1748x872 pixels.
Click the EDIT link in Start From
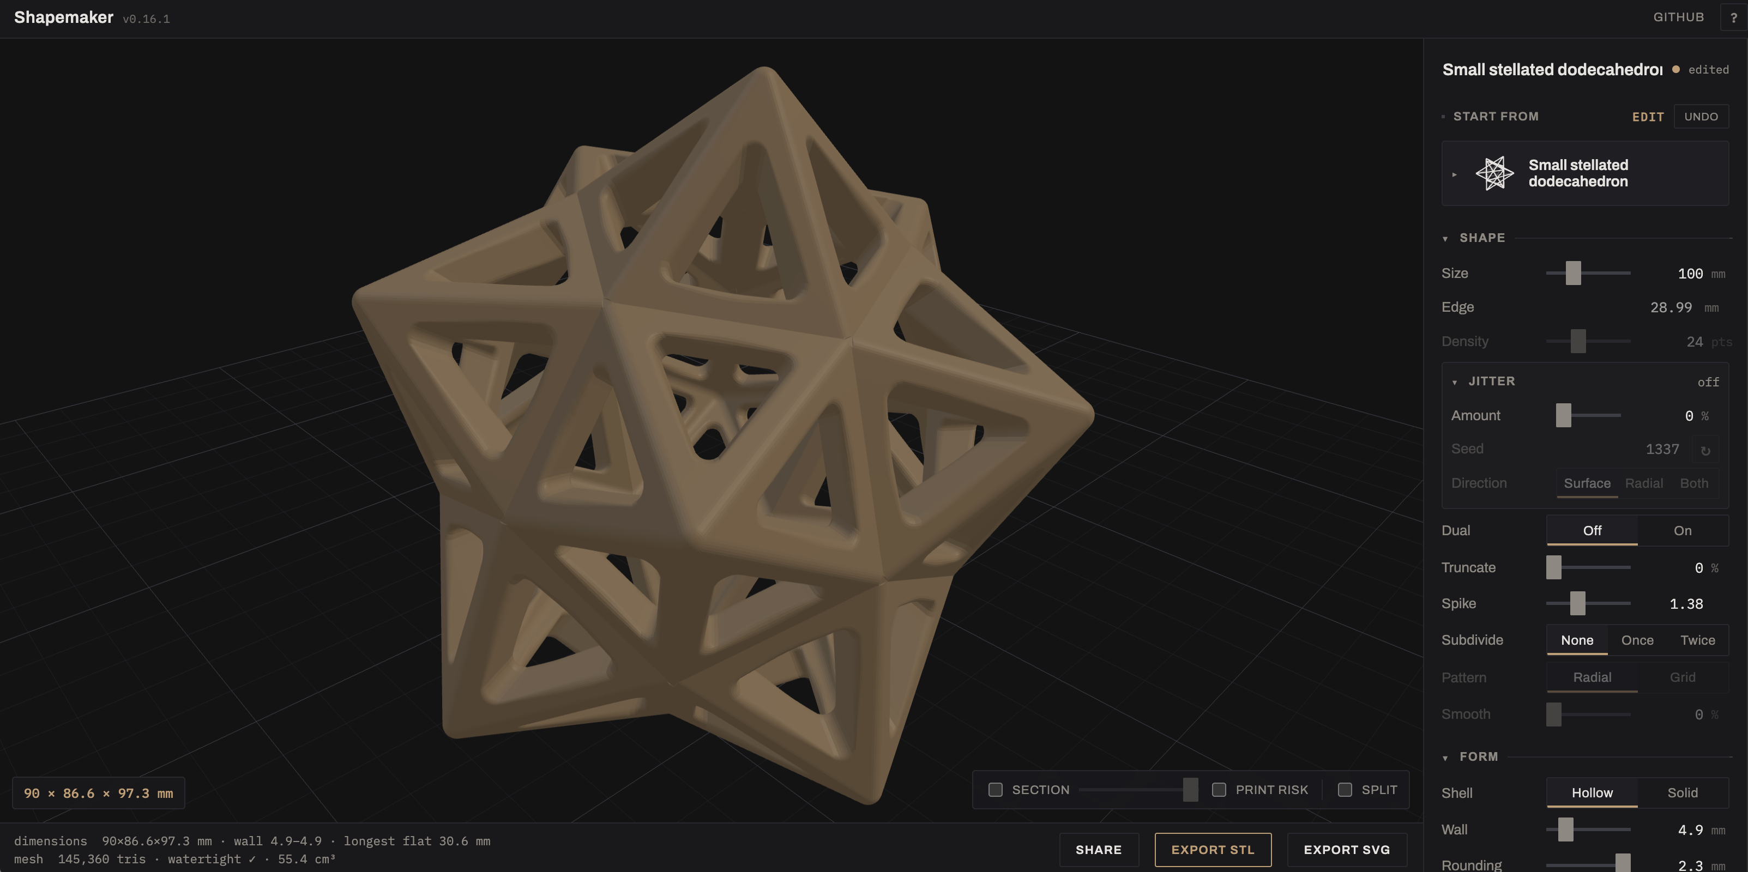[1648, 117]
